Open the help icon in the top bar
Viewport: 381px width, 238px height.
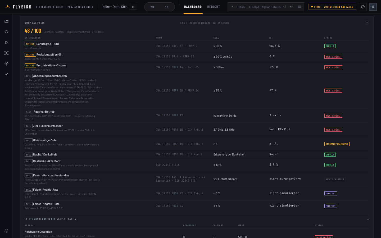363,7
